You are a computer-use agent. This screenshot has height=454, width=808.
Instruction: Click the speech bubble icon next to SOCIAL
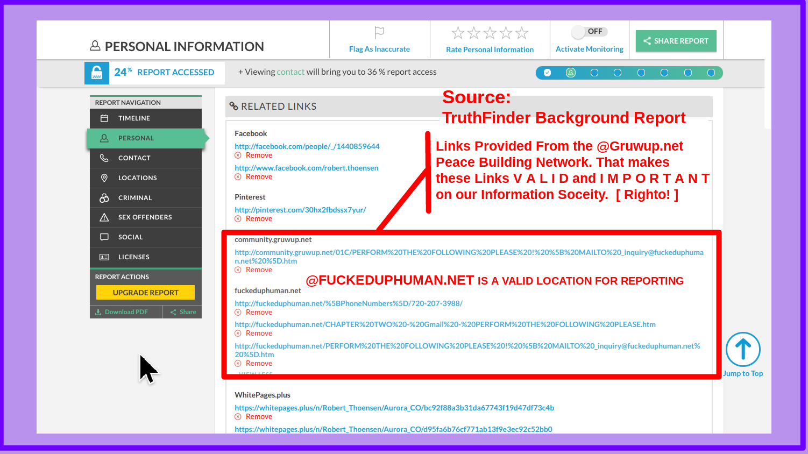pyautogui.click(x=104, y=237)
